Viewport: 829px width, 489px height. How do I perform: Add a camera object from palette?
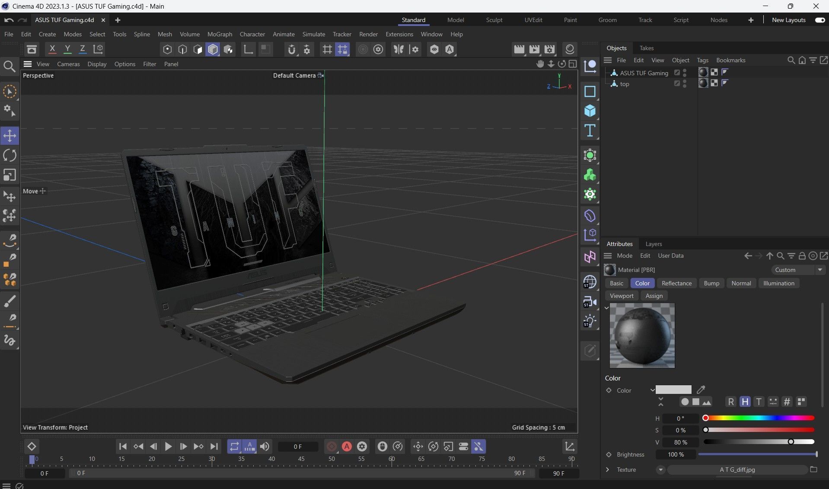pyautogui.click(x=590, y=302)
